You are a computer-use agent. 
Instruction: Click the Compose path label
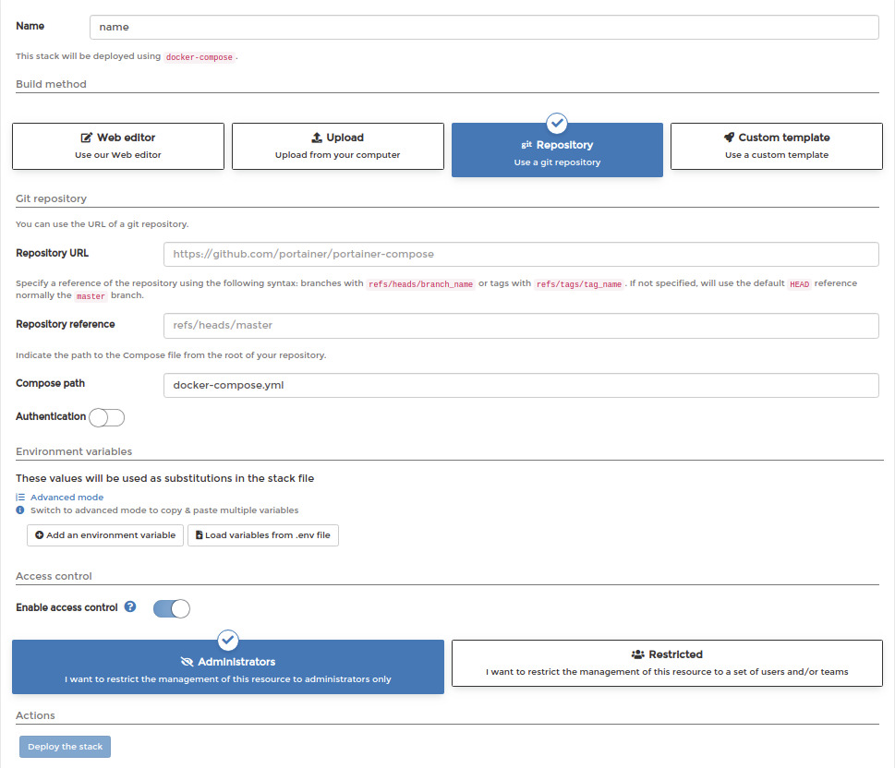(x=50, y=383)
